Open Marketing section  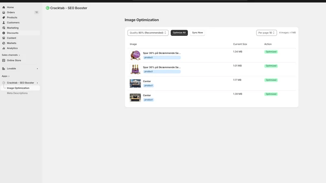[x=20, y=28]
